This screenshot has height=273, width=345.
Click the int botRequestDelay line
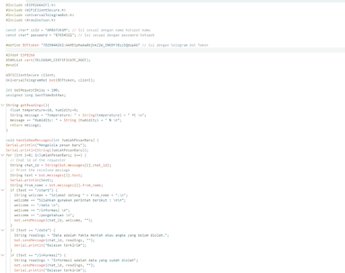click(x=33, y=90)
